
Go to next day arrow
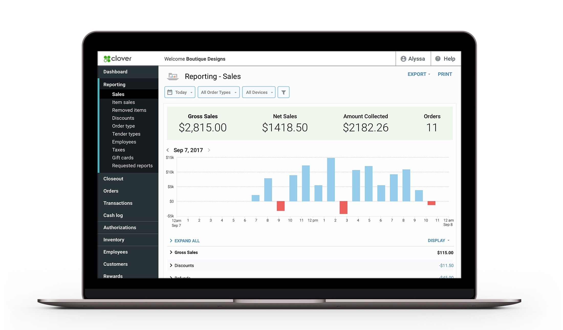click(209, 150)
